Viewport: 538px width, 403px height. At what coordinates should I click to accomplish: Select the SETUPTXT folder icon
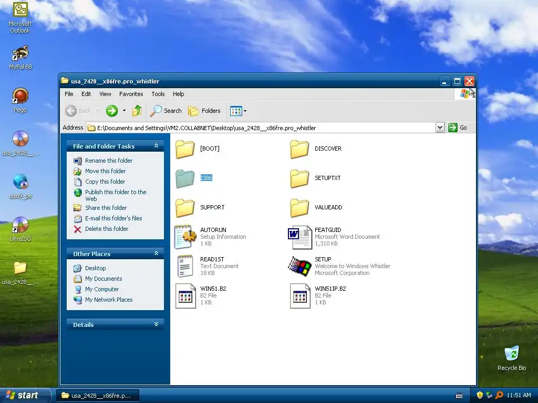tap(299, 178)
